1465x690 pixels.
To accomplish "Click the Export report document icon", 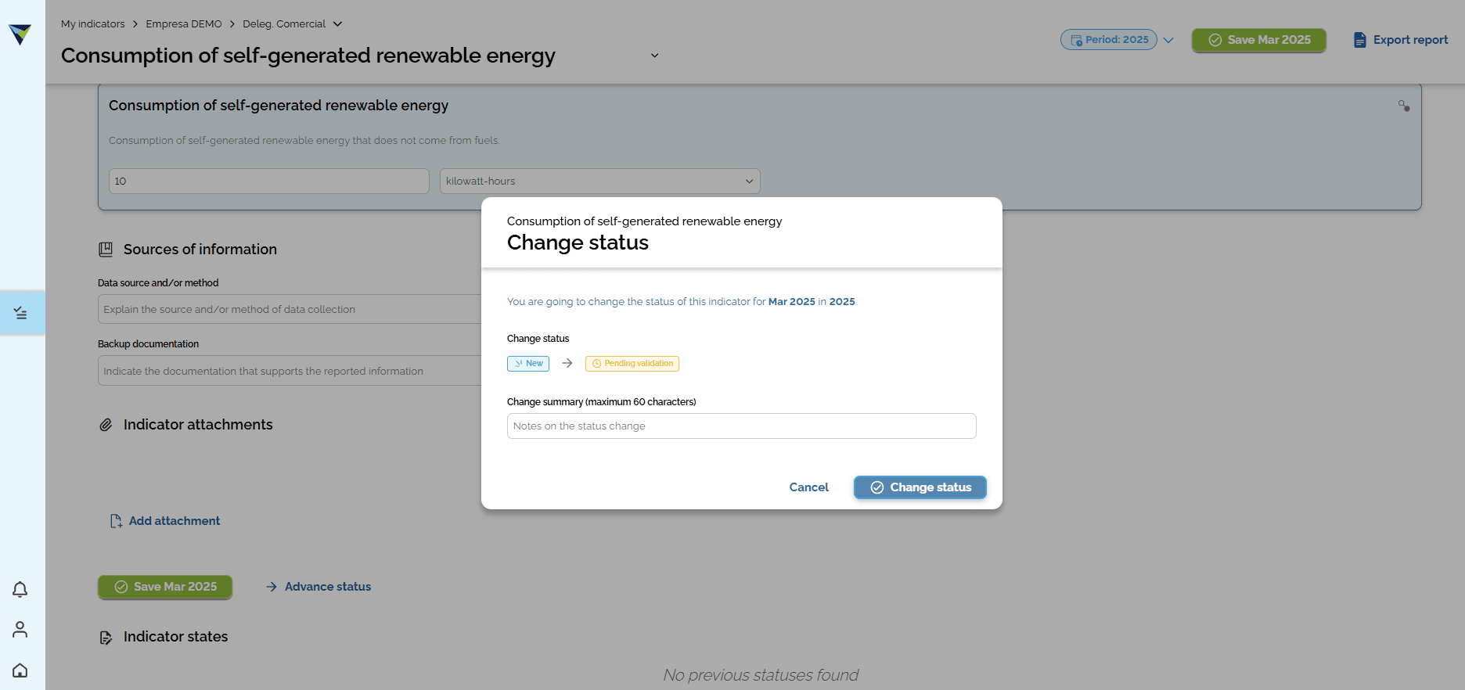I will (1360, 40).
